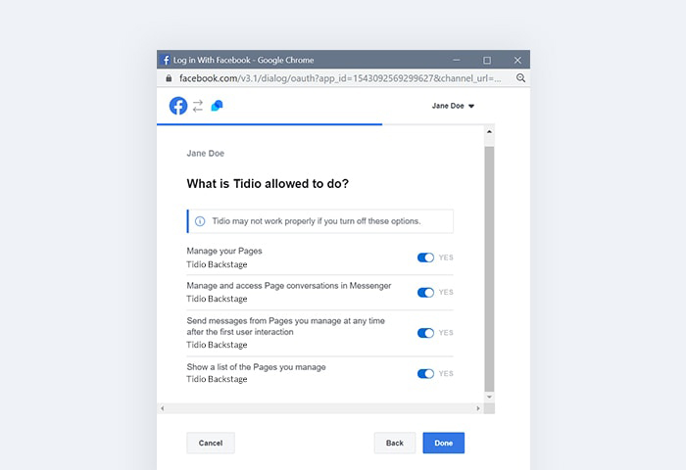
Task: Click 'Tidio Backstage' under Show a list of Pages
Action: pos(217,379)
